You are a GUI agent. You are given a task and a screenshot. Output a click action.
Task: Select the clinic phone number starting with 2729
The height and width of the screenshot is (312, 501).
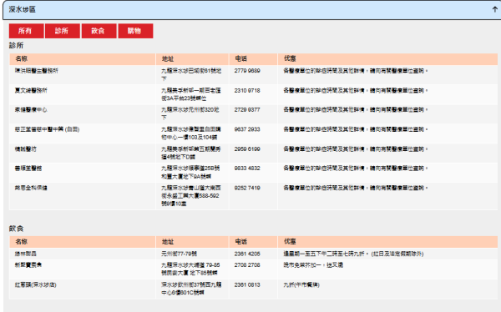pyautogui.click(x=247, y=110)
